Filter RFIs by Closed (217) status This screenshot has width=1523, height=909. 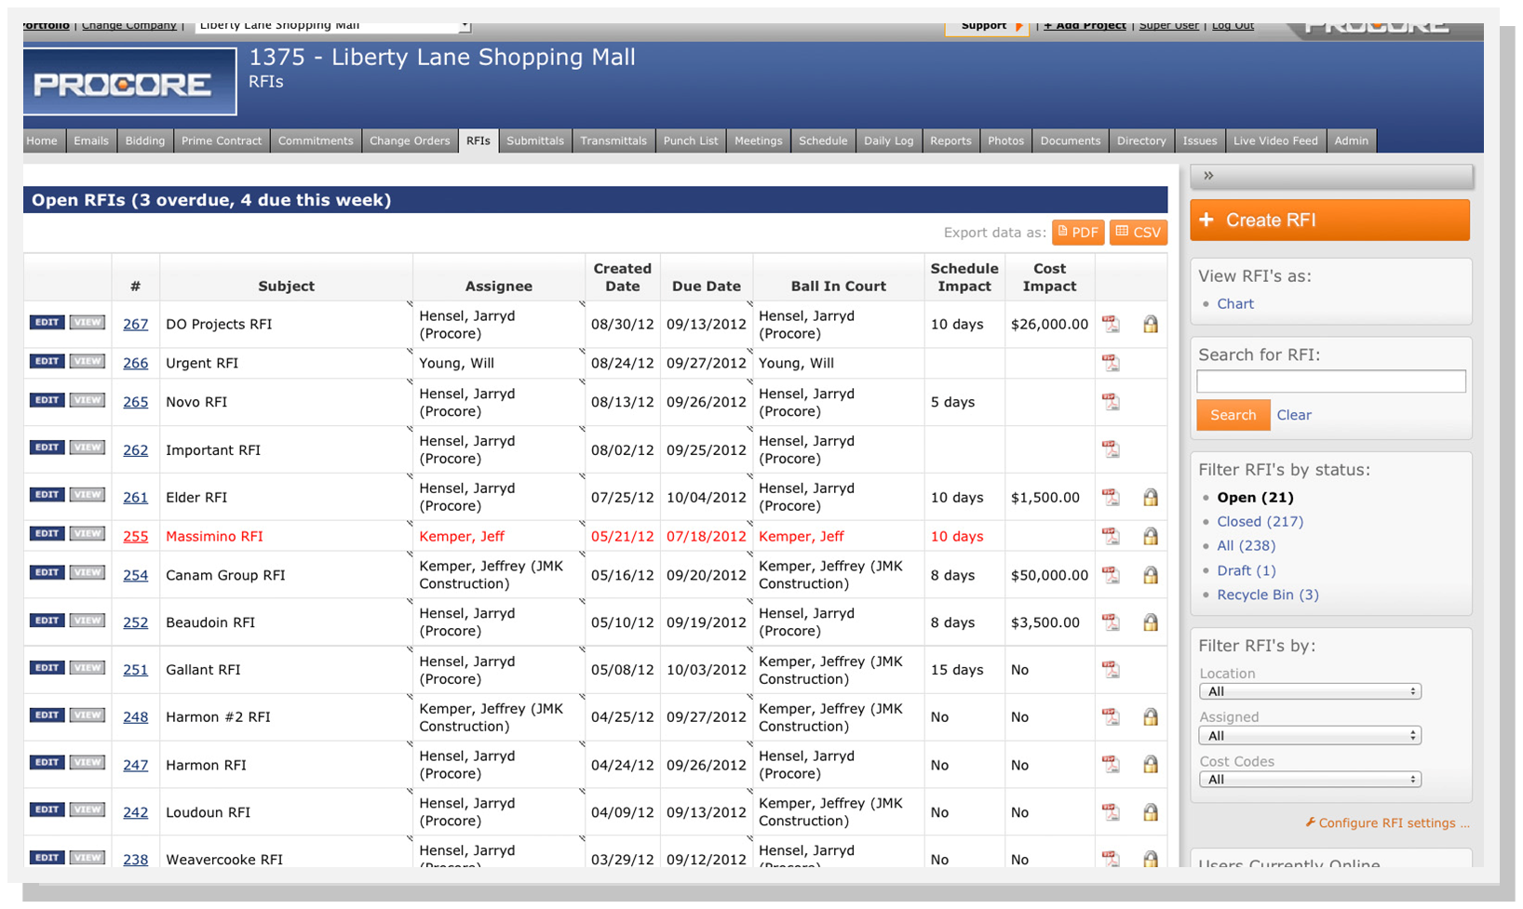pyautogui.click(x=1260, y=522)
